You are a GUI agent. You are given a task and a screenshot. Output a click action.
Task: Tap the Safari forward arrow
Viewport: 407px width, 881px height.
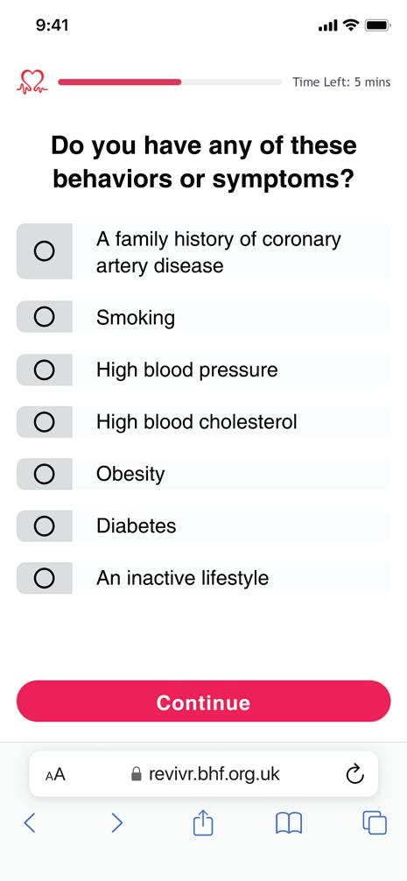[116, 822]
